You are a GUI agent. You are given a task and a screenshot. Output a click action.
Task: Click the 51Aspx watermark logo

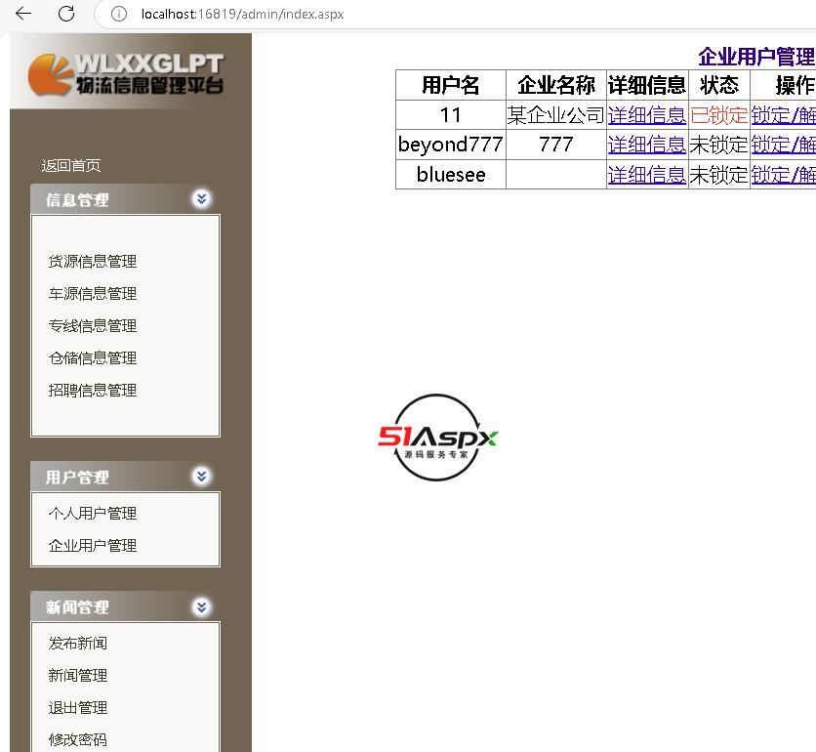(438, 438)
